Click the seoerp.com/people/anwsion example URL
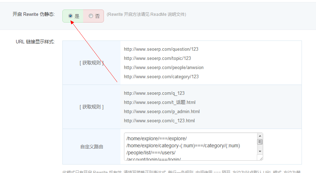 coord(163,68)
